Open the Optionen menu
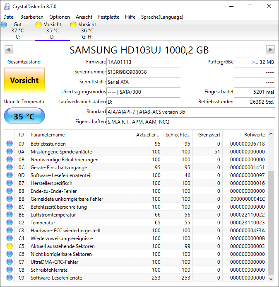Image resolution: width=279 pixels, height=287 pixels. pos(60,17)
